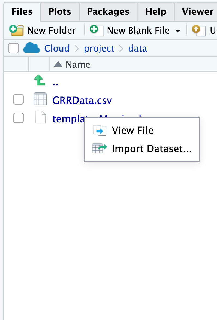Image resolution: width=217 pixels, height=320 pixels.
Task: Click the View File arrow icon
Action: [x=99, y=131]
